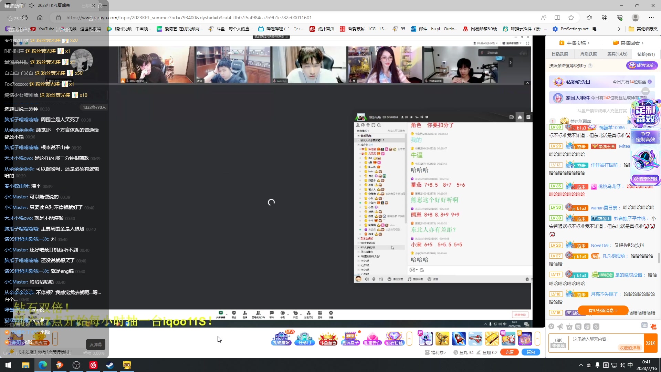Screen dimensions: 661x372
Task: Switch to the 钻粉(491) tab
Action: click(x=646, y=54)
